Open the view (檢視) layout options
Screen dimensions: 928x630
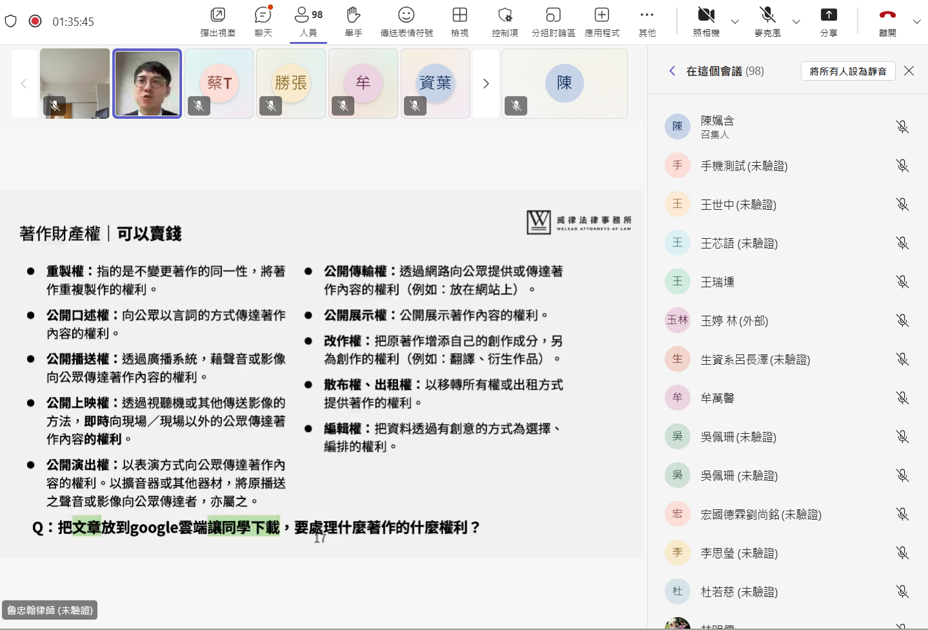pyautogui.click(x=459, y=21)
